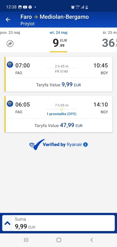Tap the Faro → Mediolan-Bergamo route title
Screen dimensions: 117x247
click(x=54, y=17)
